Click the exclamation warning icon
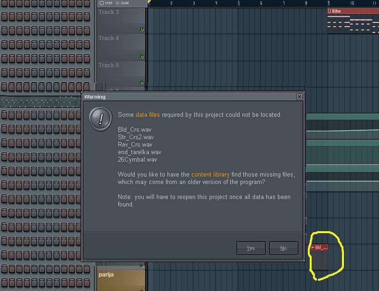This screenshot has width=379, height=291. coord(101,119)
